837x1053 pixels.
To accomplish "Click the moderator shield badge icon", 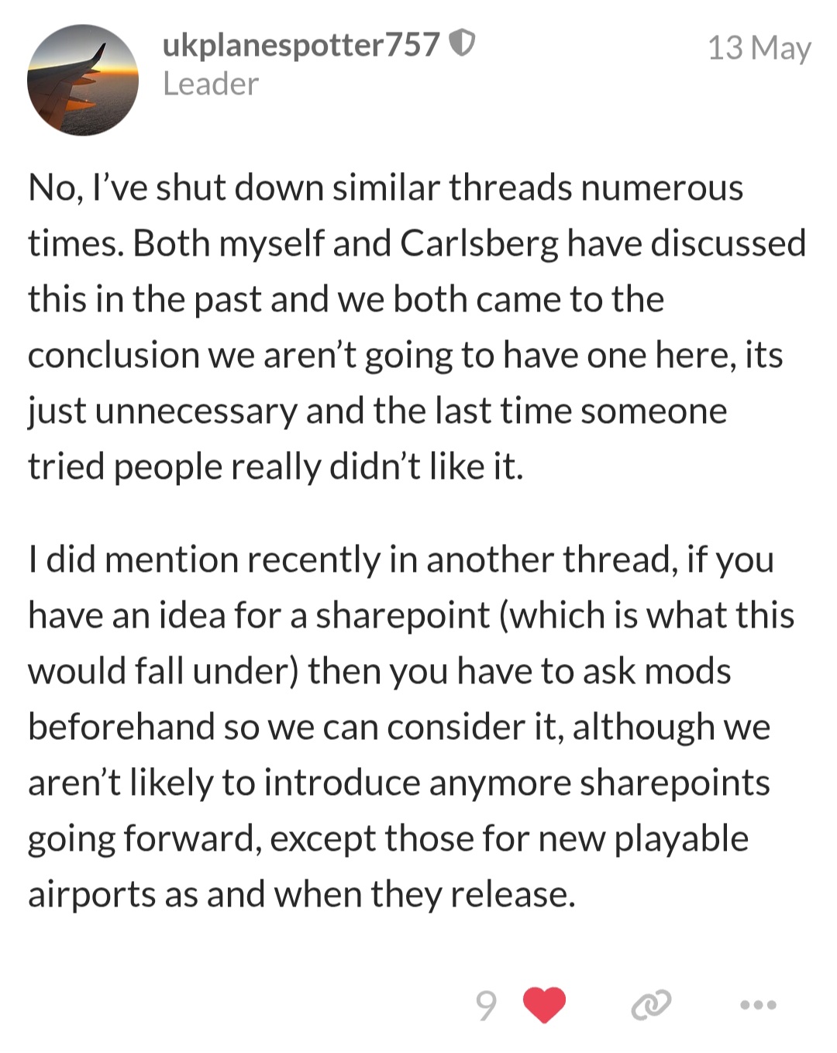I will click(x=463, y=43).
